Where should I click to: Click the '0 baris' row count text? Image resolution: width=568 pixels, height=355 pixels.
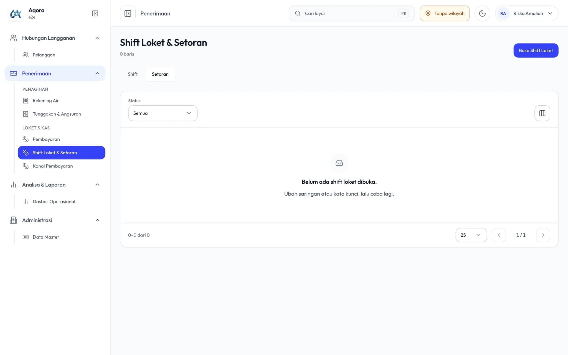click(127, 54)
